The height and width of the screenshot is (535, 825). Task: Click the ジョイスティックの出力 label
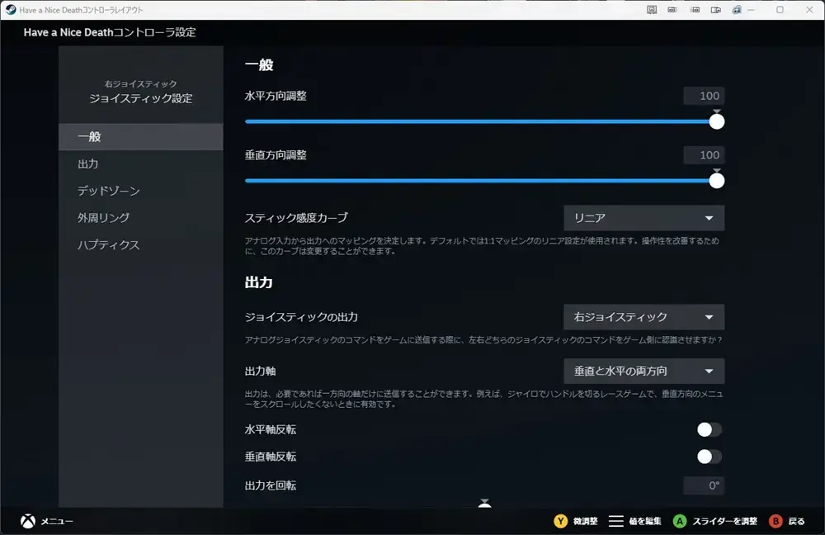301,317
